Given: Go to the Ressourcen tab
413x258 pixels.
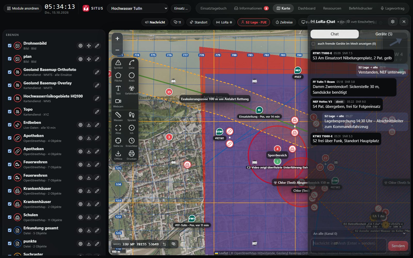Looking at the screenshot, I should [x=332, y=8].
